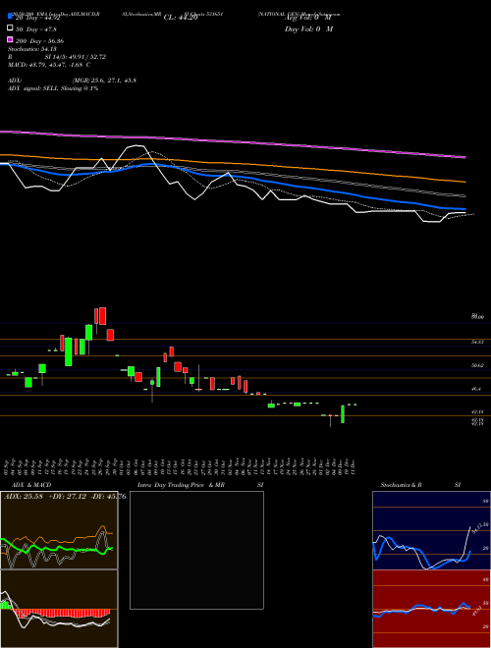Select the 58.00 price axis label
The image size is (491, 648).
(477, 316)
